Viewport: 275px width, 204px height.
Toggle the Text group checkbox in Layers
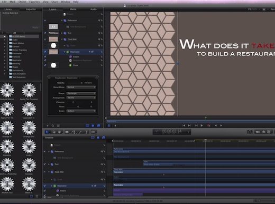(45, 33)
